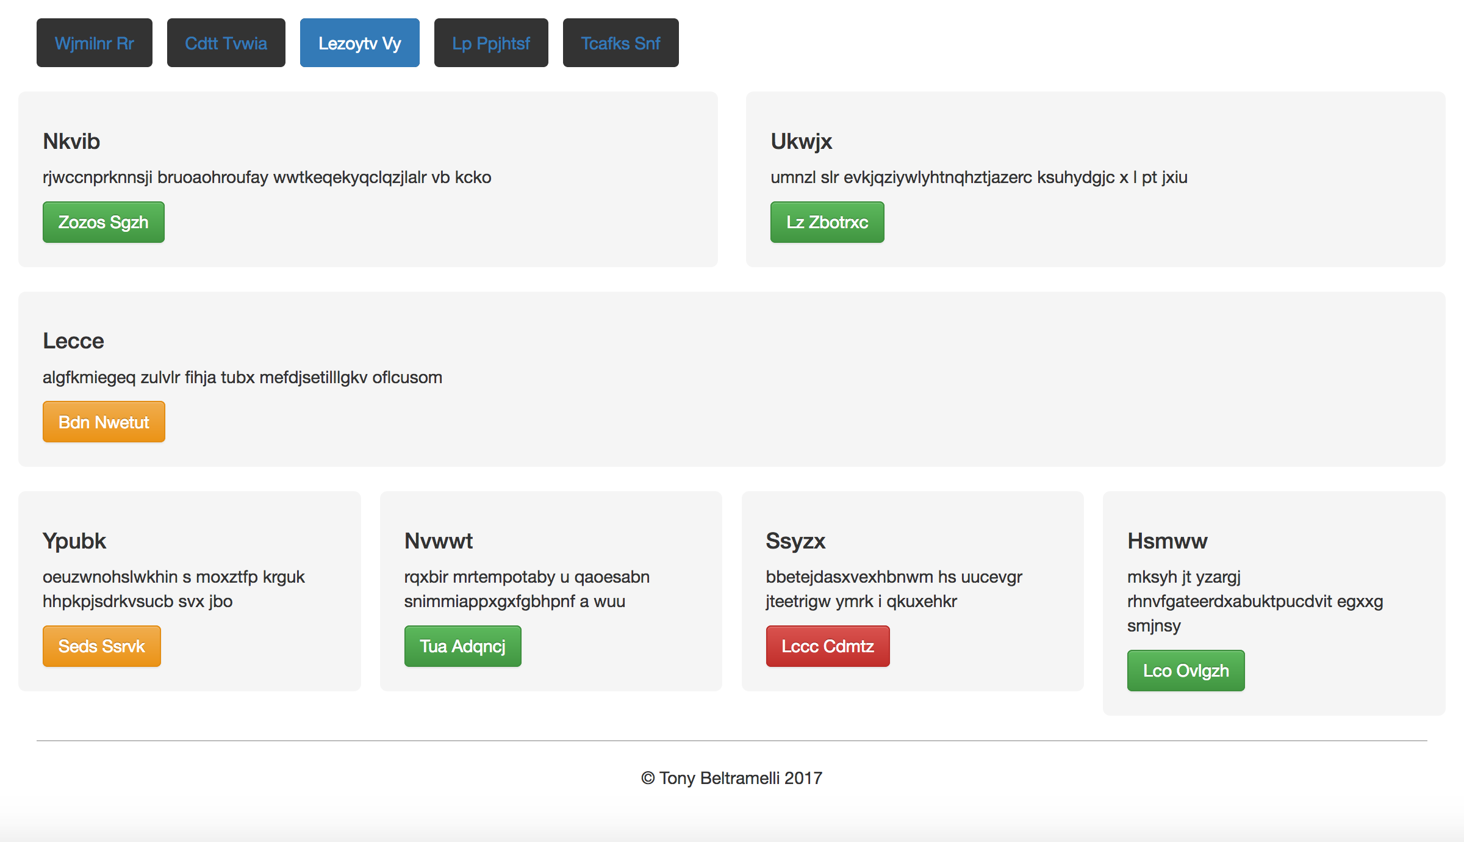Click the orange Seds Ssrvk button

[x=102, y=646]
